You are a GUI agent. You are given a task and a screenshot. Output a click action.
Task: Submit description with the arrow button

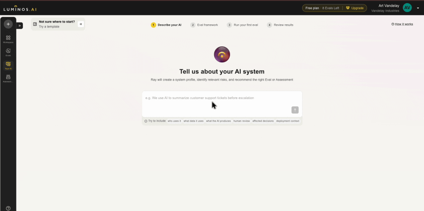coord(295,110)
